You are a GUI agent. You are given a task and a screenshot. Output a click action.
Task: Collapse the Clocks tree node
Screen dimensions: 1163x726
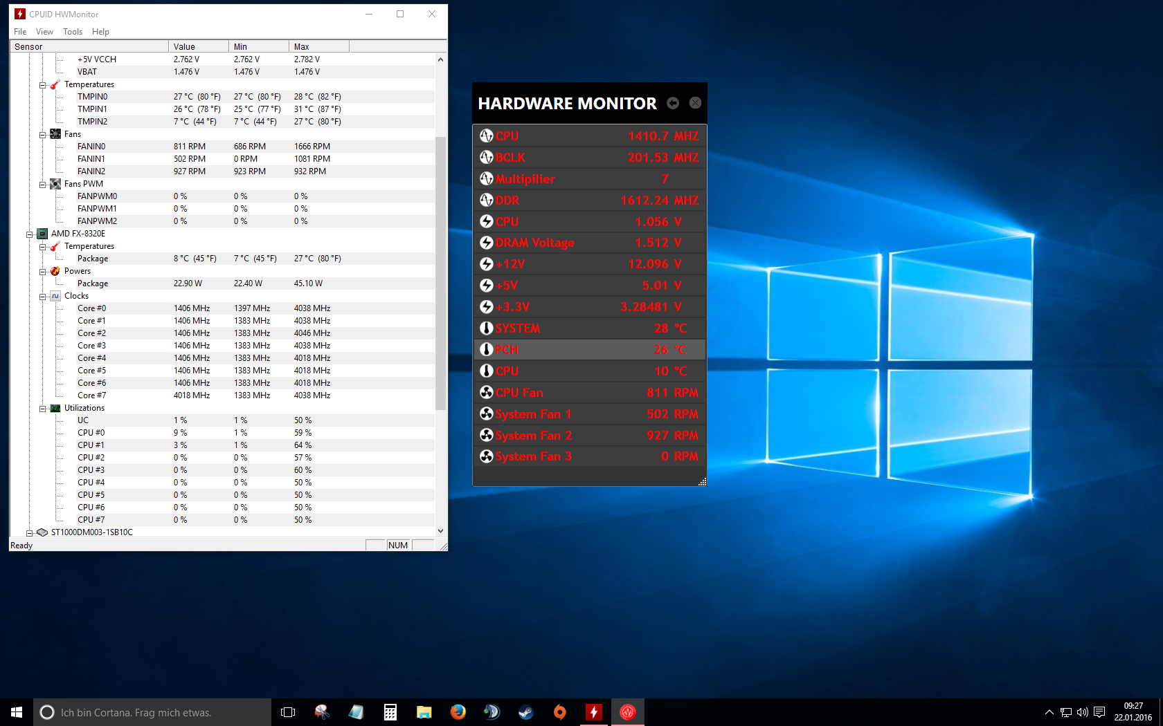click(42, 297)
